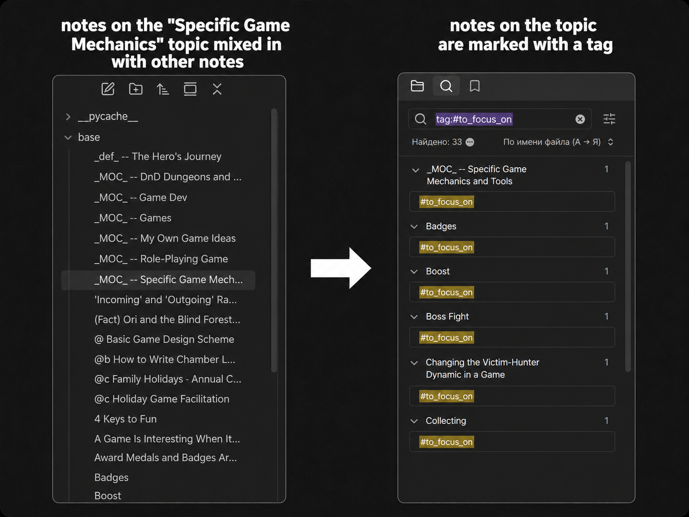689x517 pixels.
Task: Click the 'Boss Fight' result title
Action: click(447, 317)
